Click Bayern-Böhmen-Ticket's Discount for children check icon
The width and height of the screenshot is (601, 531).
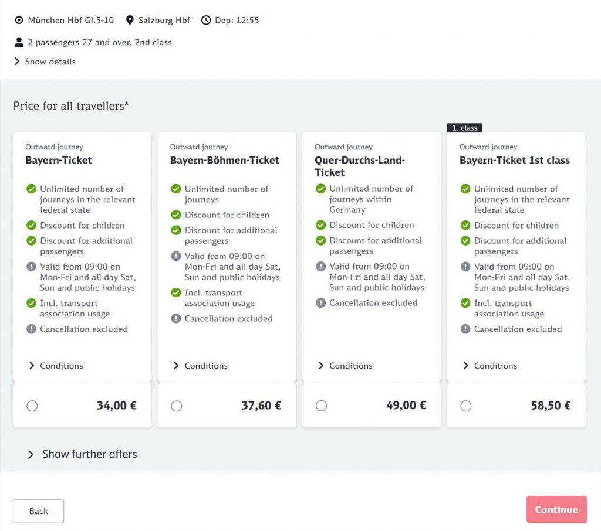pyautogui.click(x=176, y=215)
